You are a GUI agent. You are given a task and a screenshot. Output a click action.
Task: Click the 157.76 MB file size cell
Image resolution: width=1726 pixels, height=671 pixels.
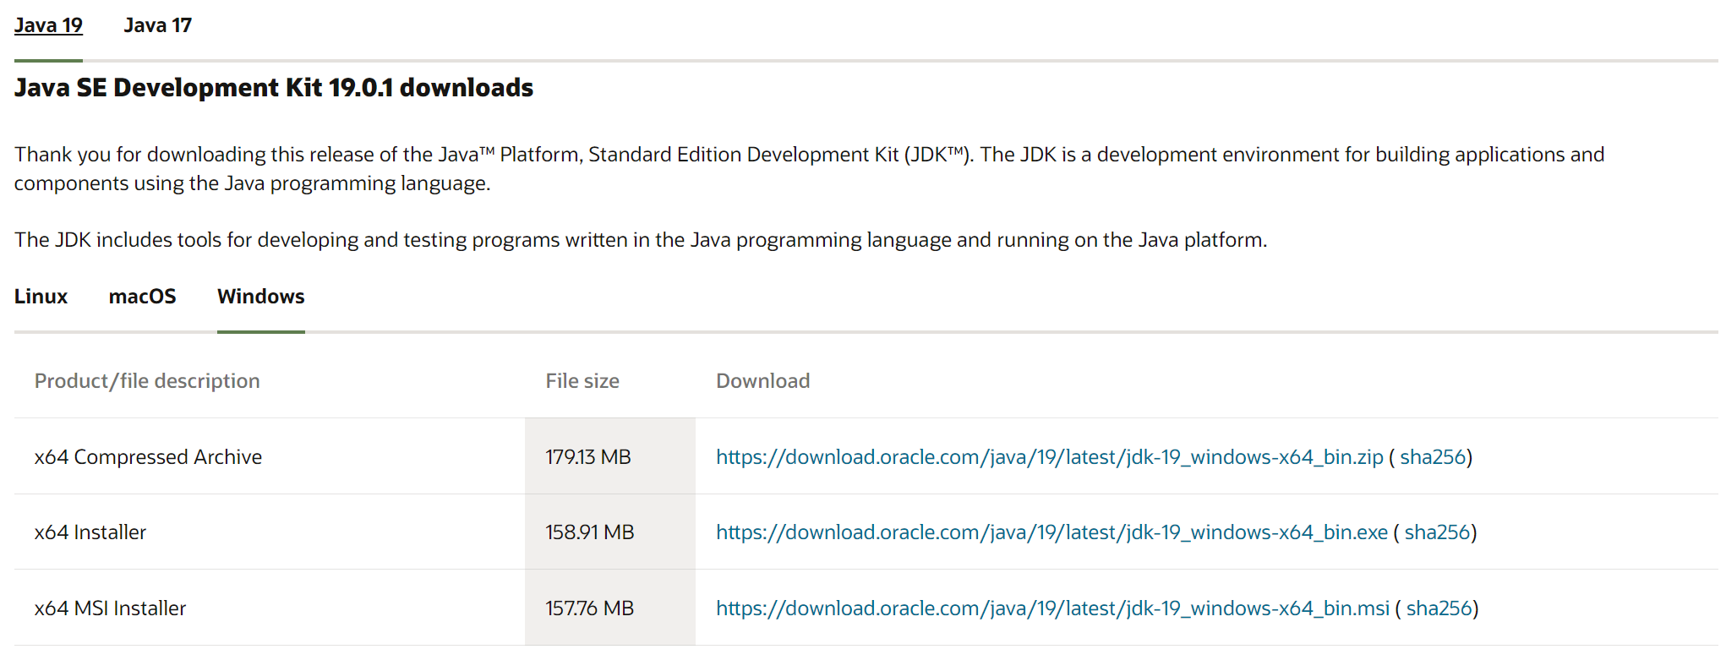(610, 608)
